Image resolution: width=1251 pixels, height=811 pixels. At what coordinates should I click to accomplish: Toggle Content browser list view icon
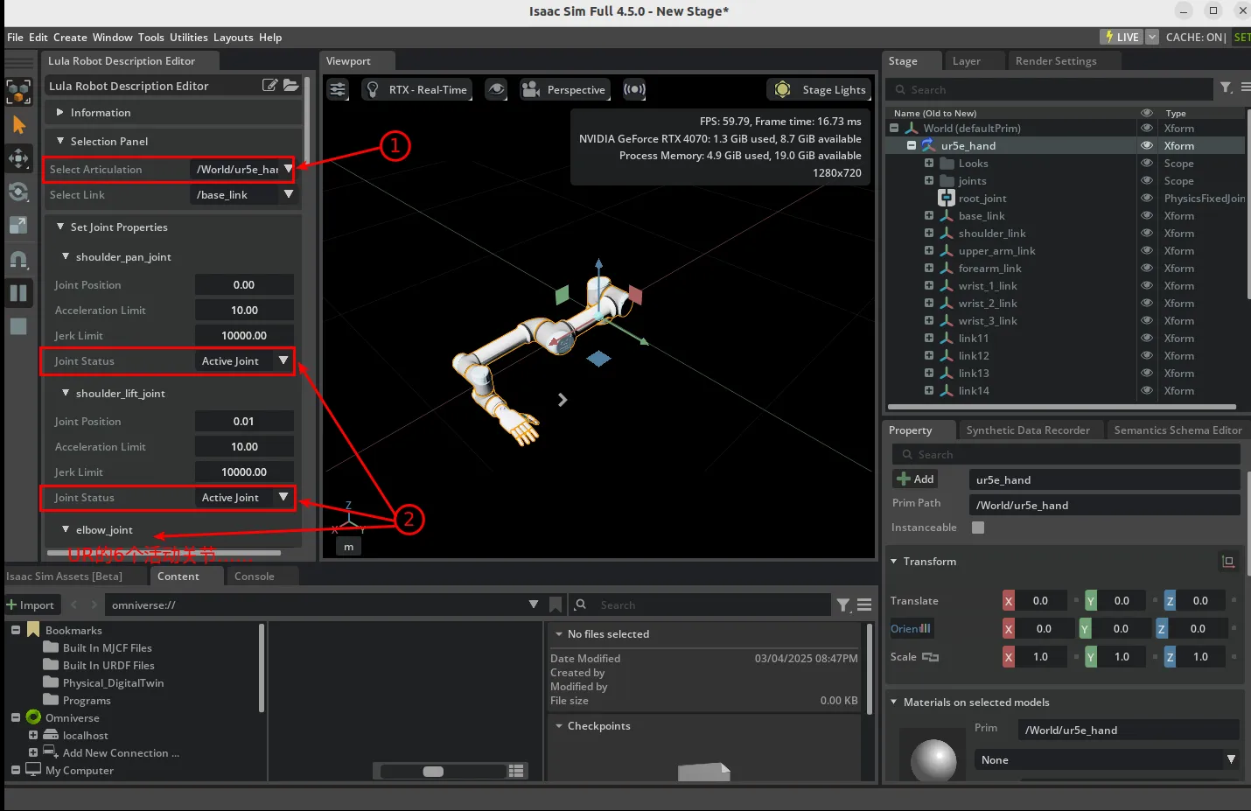(516, 771)
